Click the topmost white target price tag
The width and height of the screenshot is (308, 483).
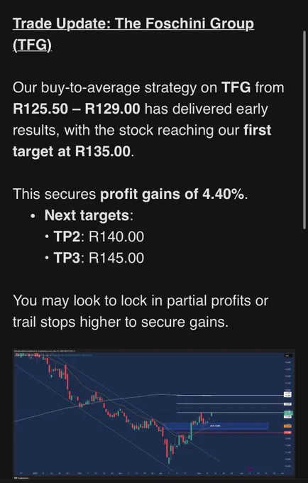pos(287,394)
